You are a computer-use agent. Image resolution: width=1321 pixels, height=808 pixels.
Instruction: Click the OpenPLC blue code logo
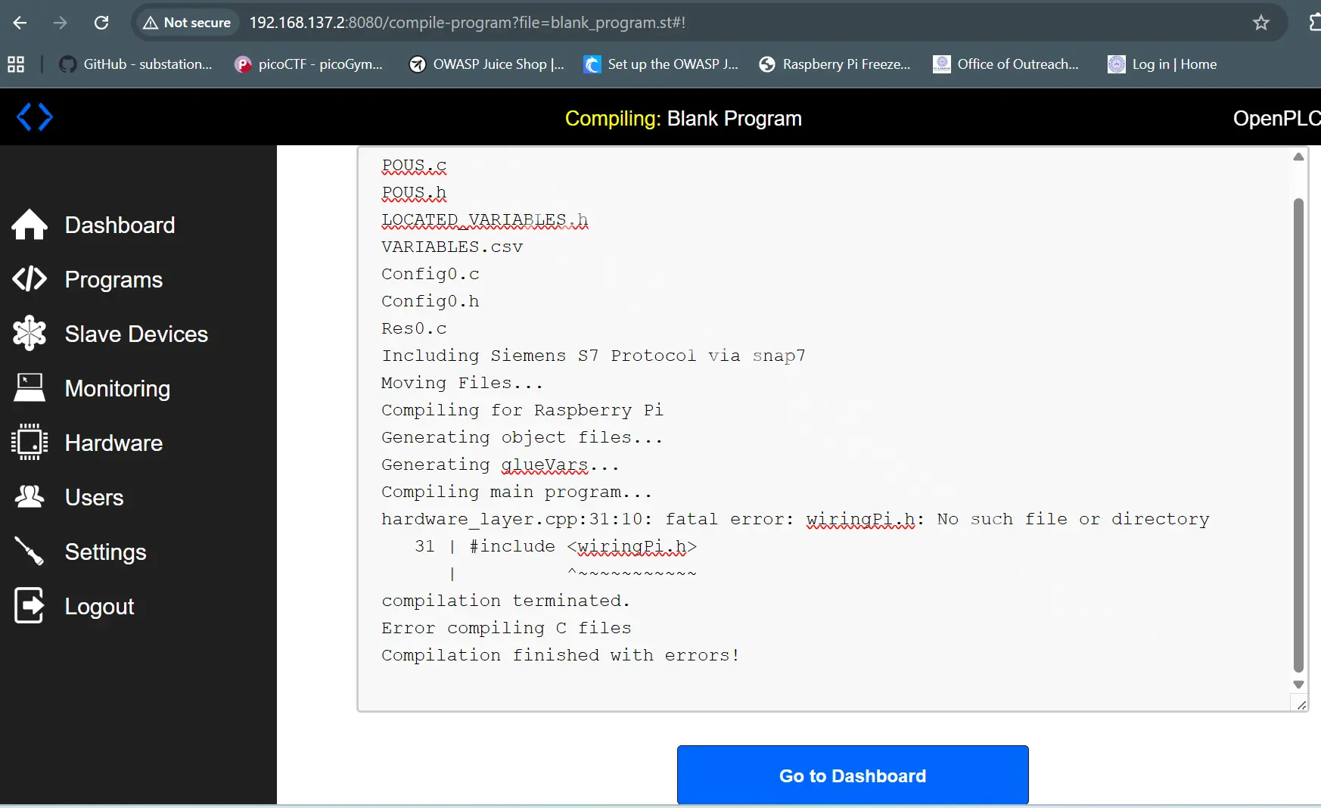[35, 117]
